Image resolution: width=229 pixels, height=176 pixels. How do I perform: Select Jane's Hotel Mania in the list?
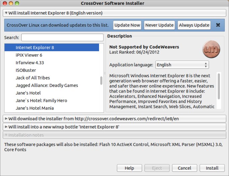click(52, 108)
